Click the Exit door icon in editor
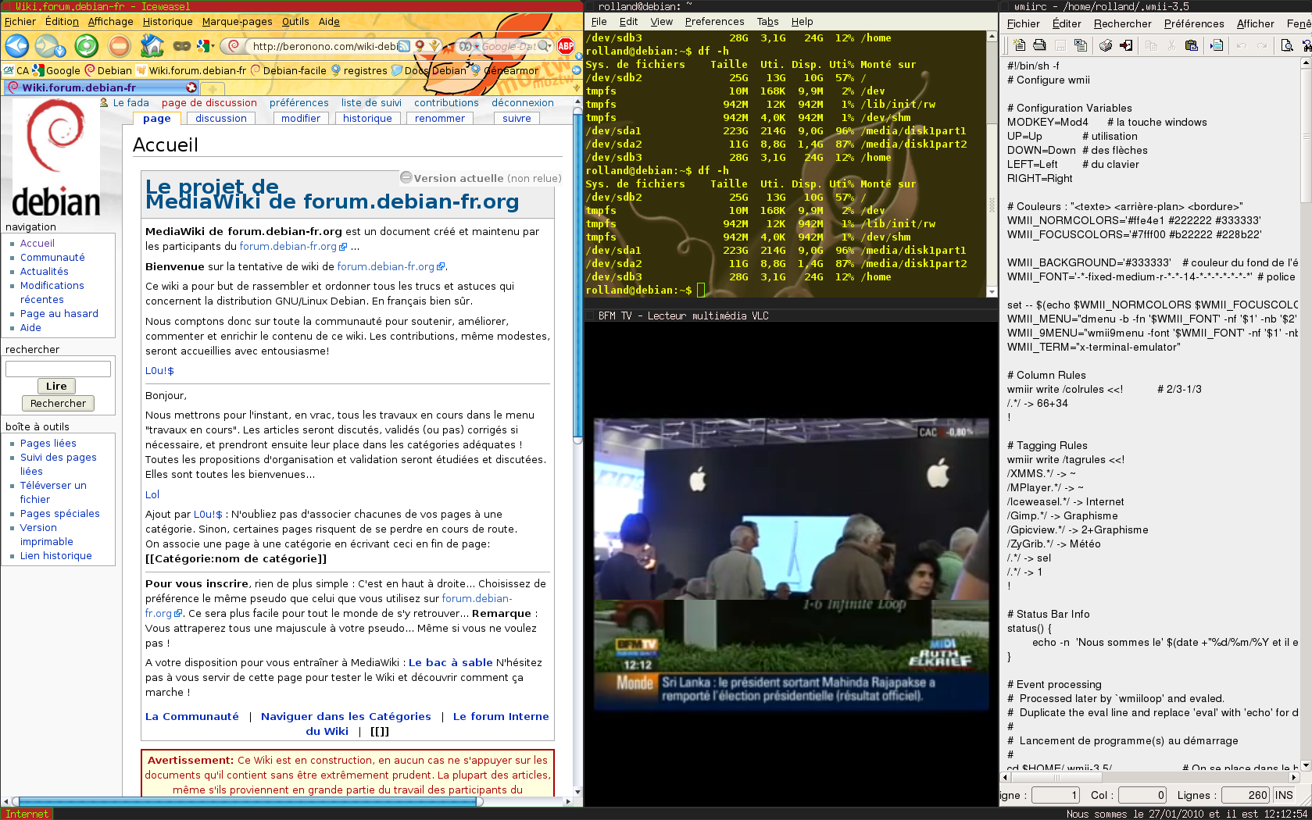The image size is (1312, 820). [1126, 45]
